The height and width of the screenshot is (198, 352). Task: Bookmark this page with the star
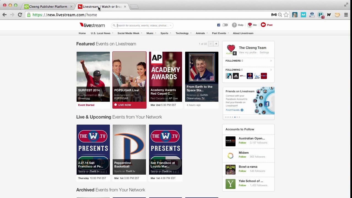click(x=286, y=15)
